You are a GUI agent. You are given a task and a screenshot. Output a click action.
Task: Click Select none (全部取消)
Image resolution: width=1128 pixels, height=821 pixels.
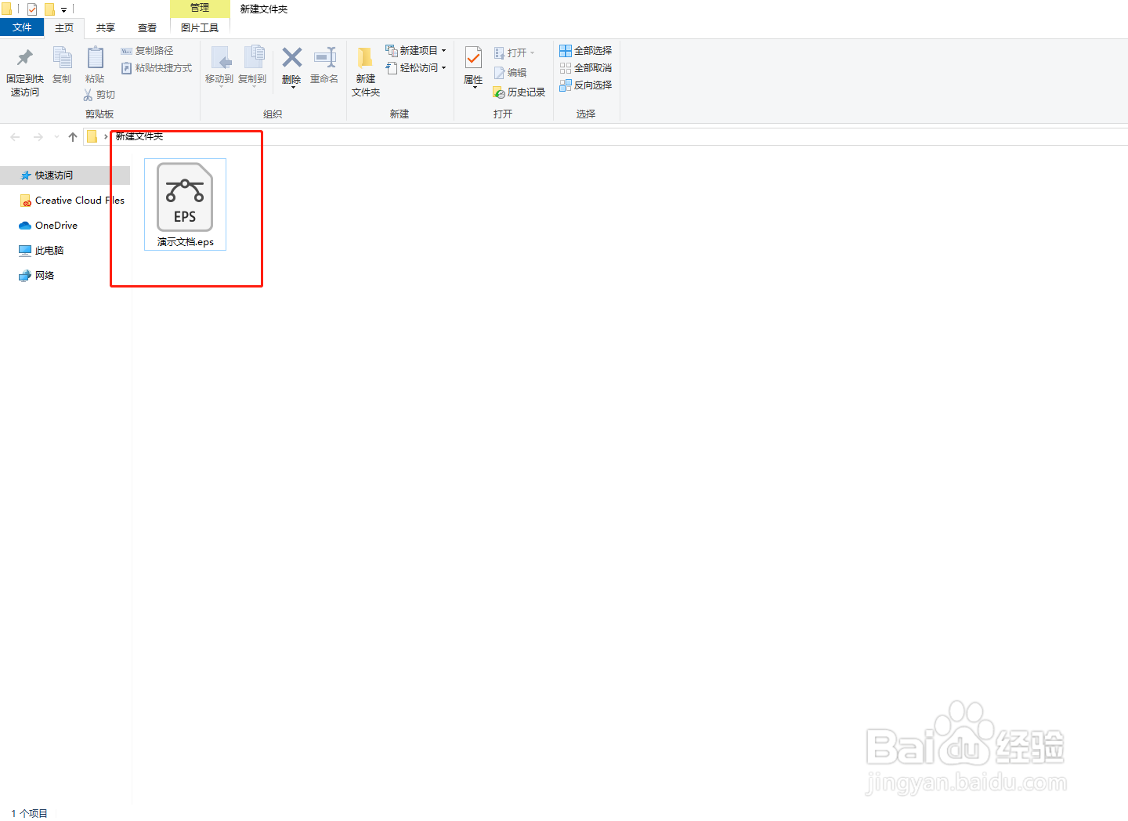pyautogui.click(x=585, y=68)
